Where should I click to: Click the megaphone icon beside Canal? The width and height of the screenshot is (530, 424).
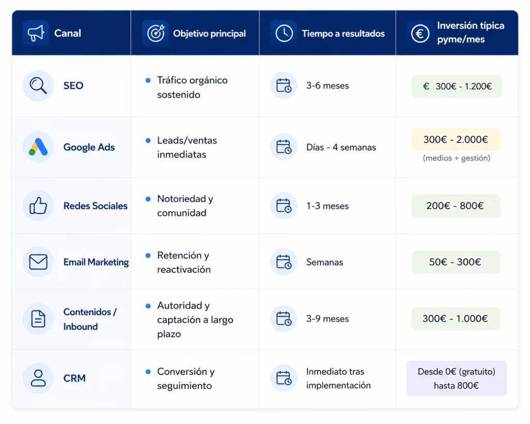(36, 33)
